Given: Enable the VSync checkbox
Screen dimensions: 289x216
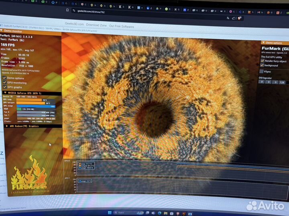Looking at the screenshot, I should (x=262, y=71).
